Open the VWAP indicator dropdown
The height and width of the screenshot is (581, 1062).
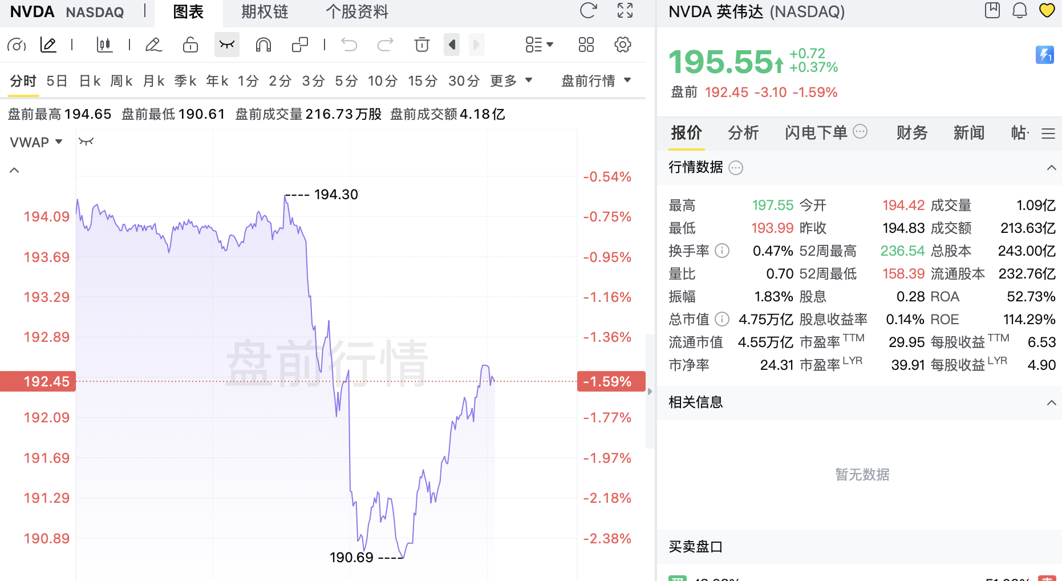click(36, 142)
